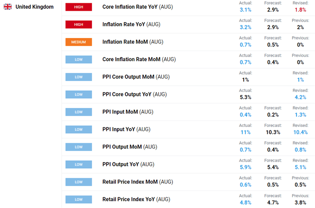The width and height of the screenshot is (315, 208).
Task: Click the 3.1% actual Core Inflation value
Action: click(245, 10)
